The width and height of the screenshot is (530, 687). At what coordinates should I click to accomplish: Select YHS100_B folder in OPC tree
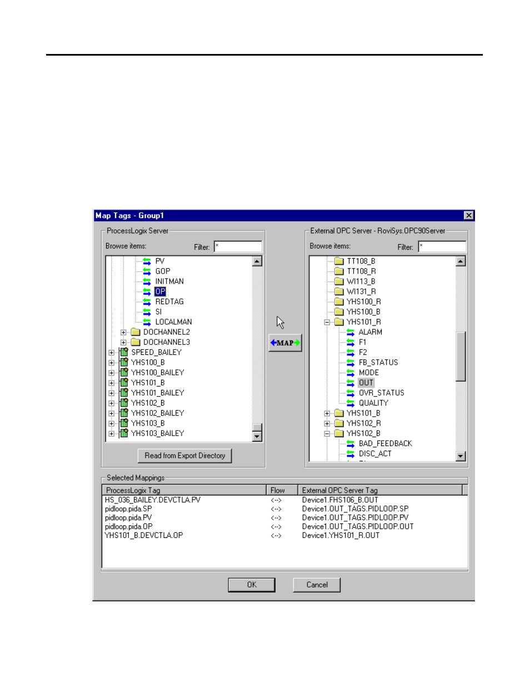(x=363, y=312)
